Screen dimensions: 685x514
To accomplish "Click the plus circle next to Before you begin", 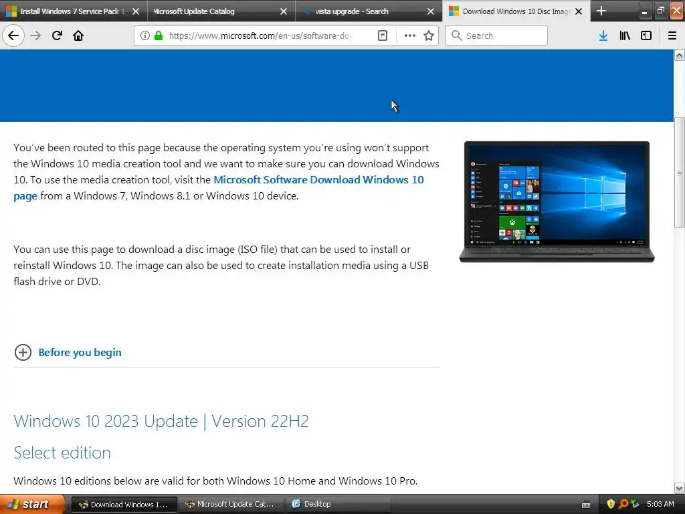I will click(x=23, y=352).
